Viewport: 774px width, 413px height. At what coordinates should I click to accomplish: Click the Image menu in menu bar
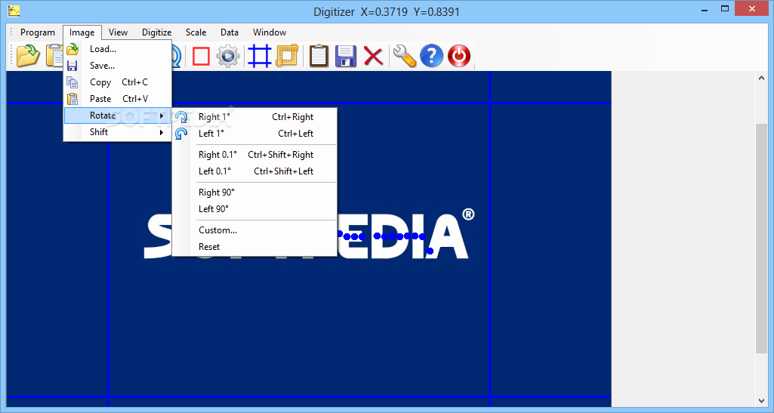(x=82, y=32)
